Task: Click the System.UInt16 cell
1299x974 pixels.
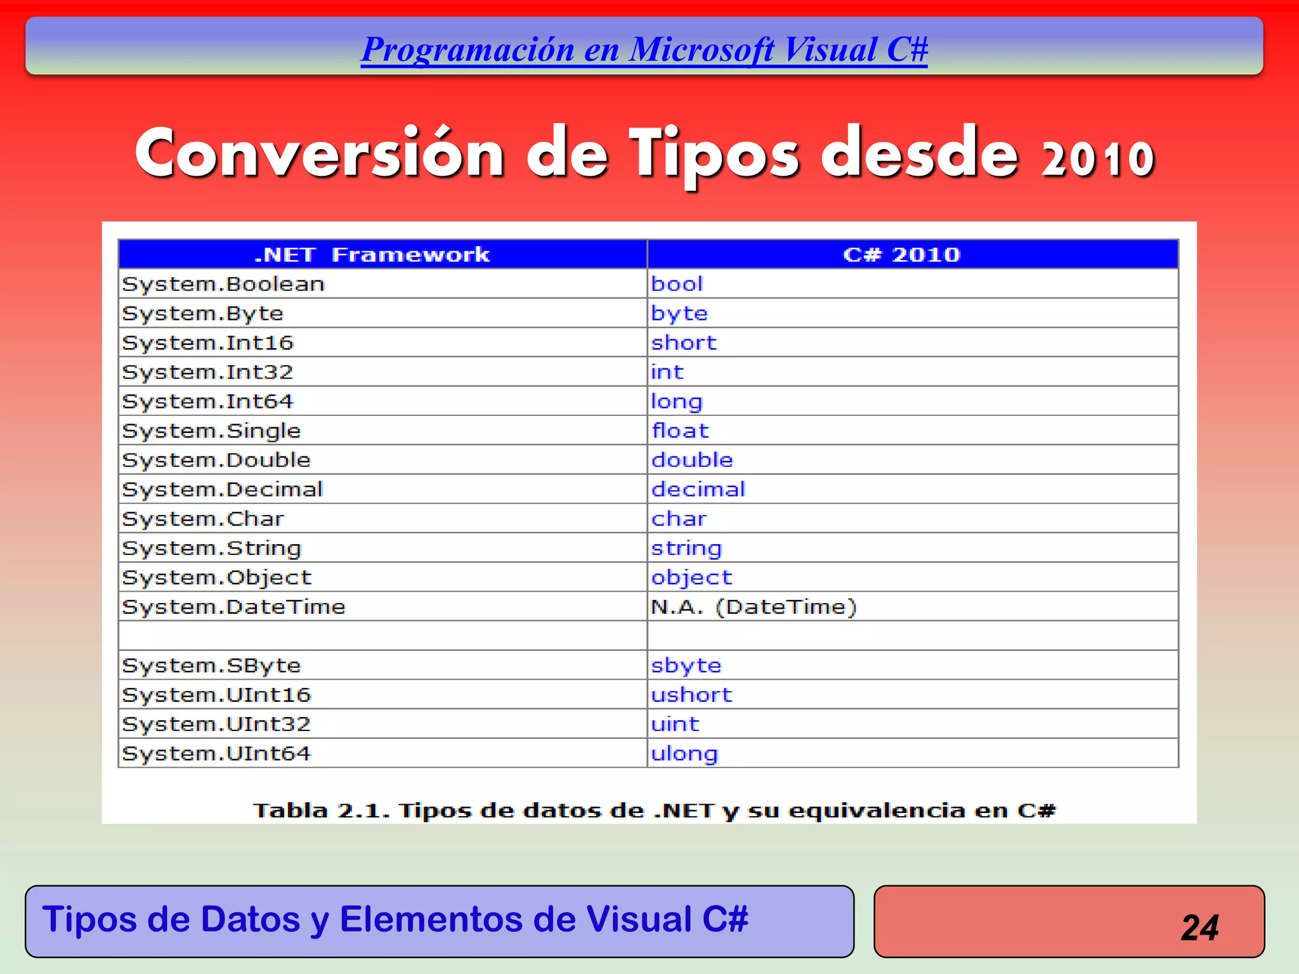Action: pyautogui.click(x=382, y=694)
